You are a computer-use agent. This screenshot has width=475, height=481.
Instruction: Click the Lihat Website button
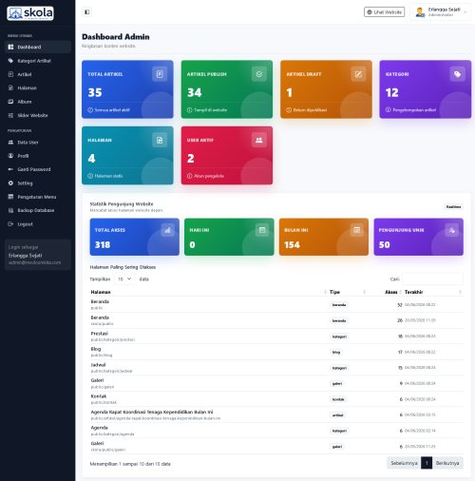tap(384, 12)
